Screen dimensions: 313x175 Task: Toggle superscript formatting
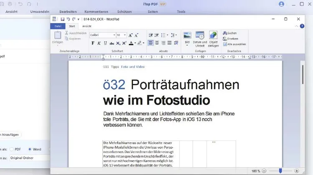point(124,43)
